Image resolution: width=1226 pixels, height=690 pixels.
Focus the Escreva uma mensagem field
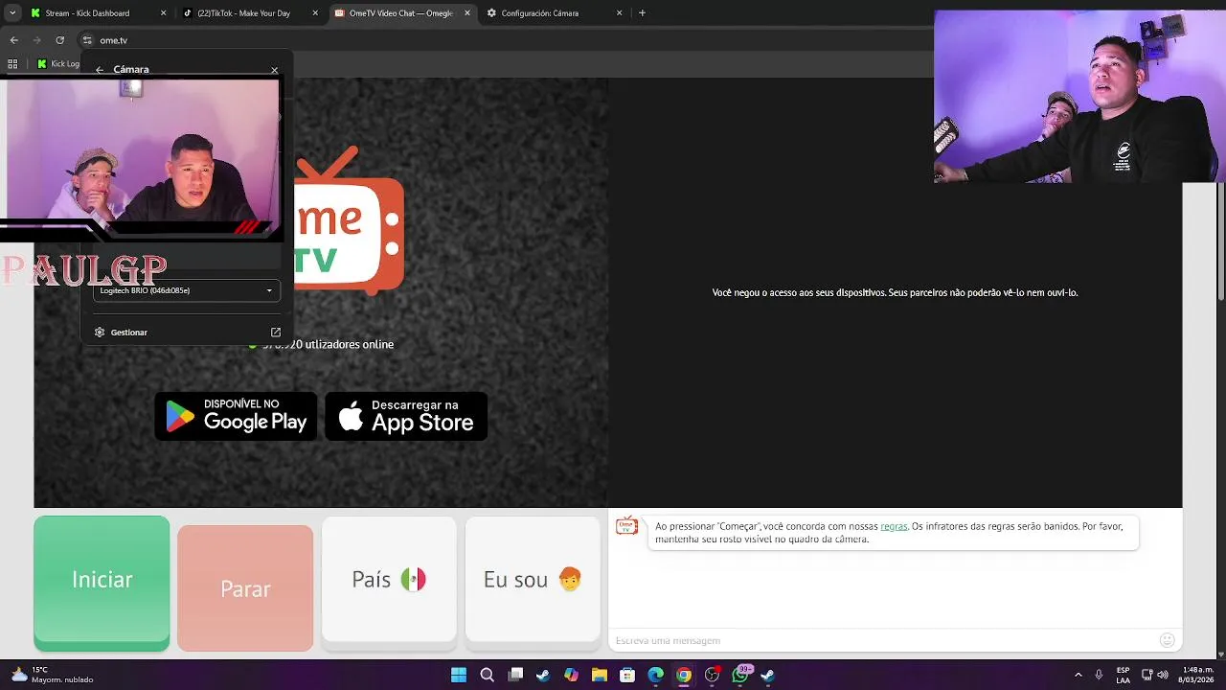click(x=881, y=640)
